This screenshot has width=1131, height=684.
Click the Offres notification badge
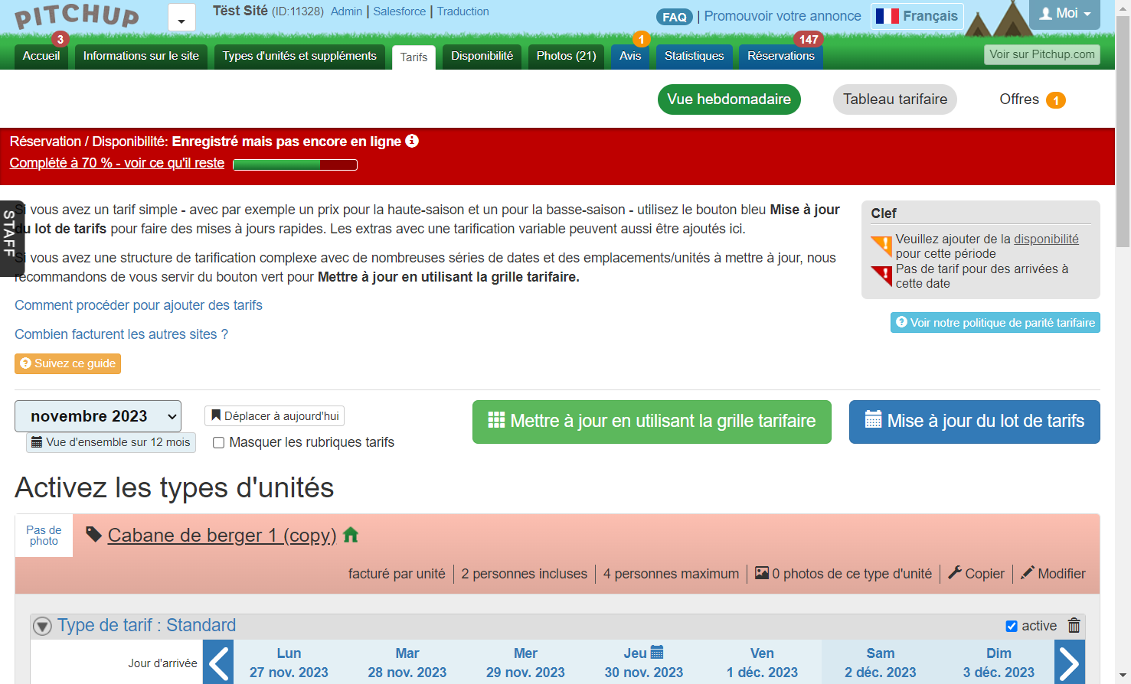(x=1056, y=100)
